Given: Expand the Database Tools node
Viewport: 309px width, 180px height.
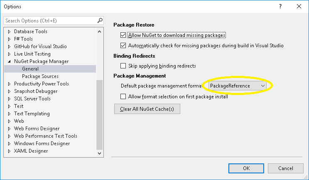Looking at the screenshot, I should click(x=9, y=32).
